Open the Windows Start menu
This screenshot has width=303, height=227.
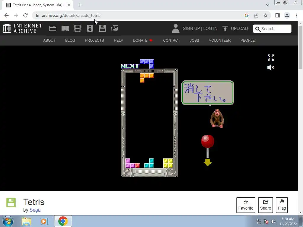8,221
